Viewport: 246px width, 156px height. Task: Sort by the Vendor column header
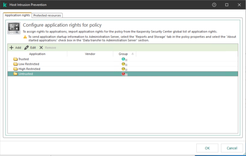(x=90, y=54)
